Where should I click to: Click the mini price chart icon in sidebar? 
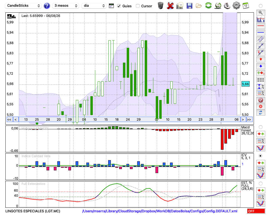[x=261, y=19]
